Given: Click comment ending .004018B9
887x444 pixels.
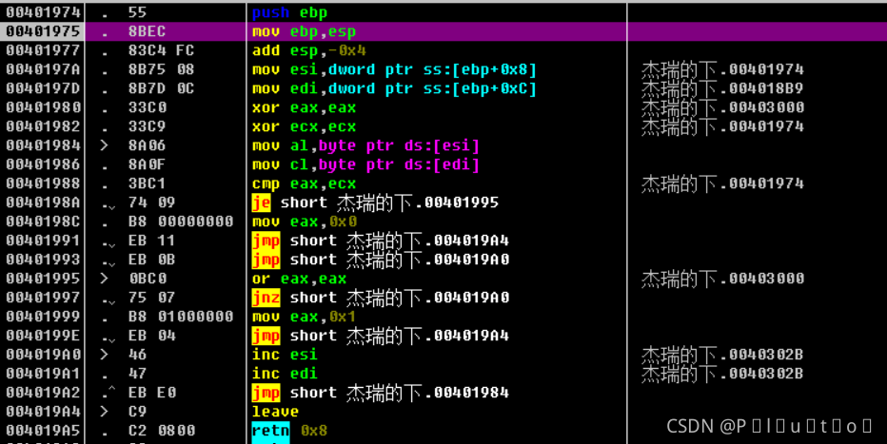Looking at the screenshot, I should click(722, 88).
